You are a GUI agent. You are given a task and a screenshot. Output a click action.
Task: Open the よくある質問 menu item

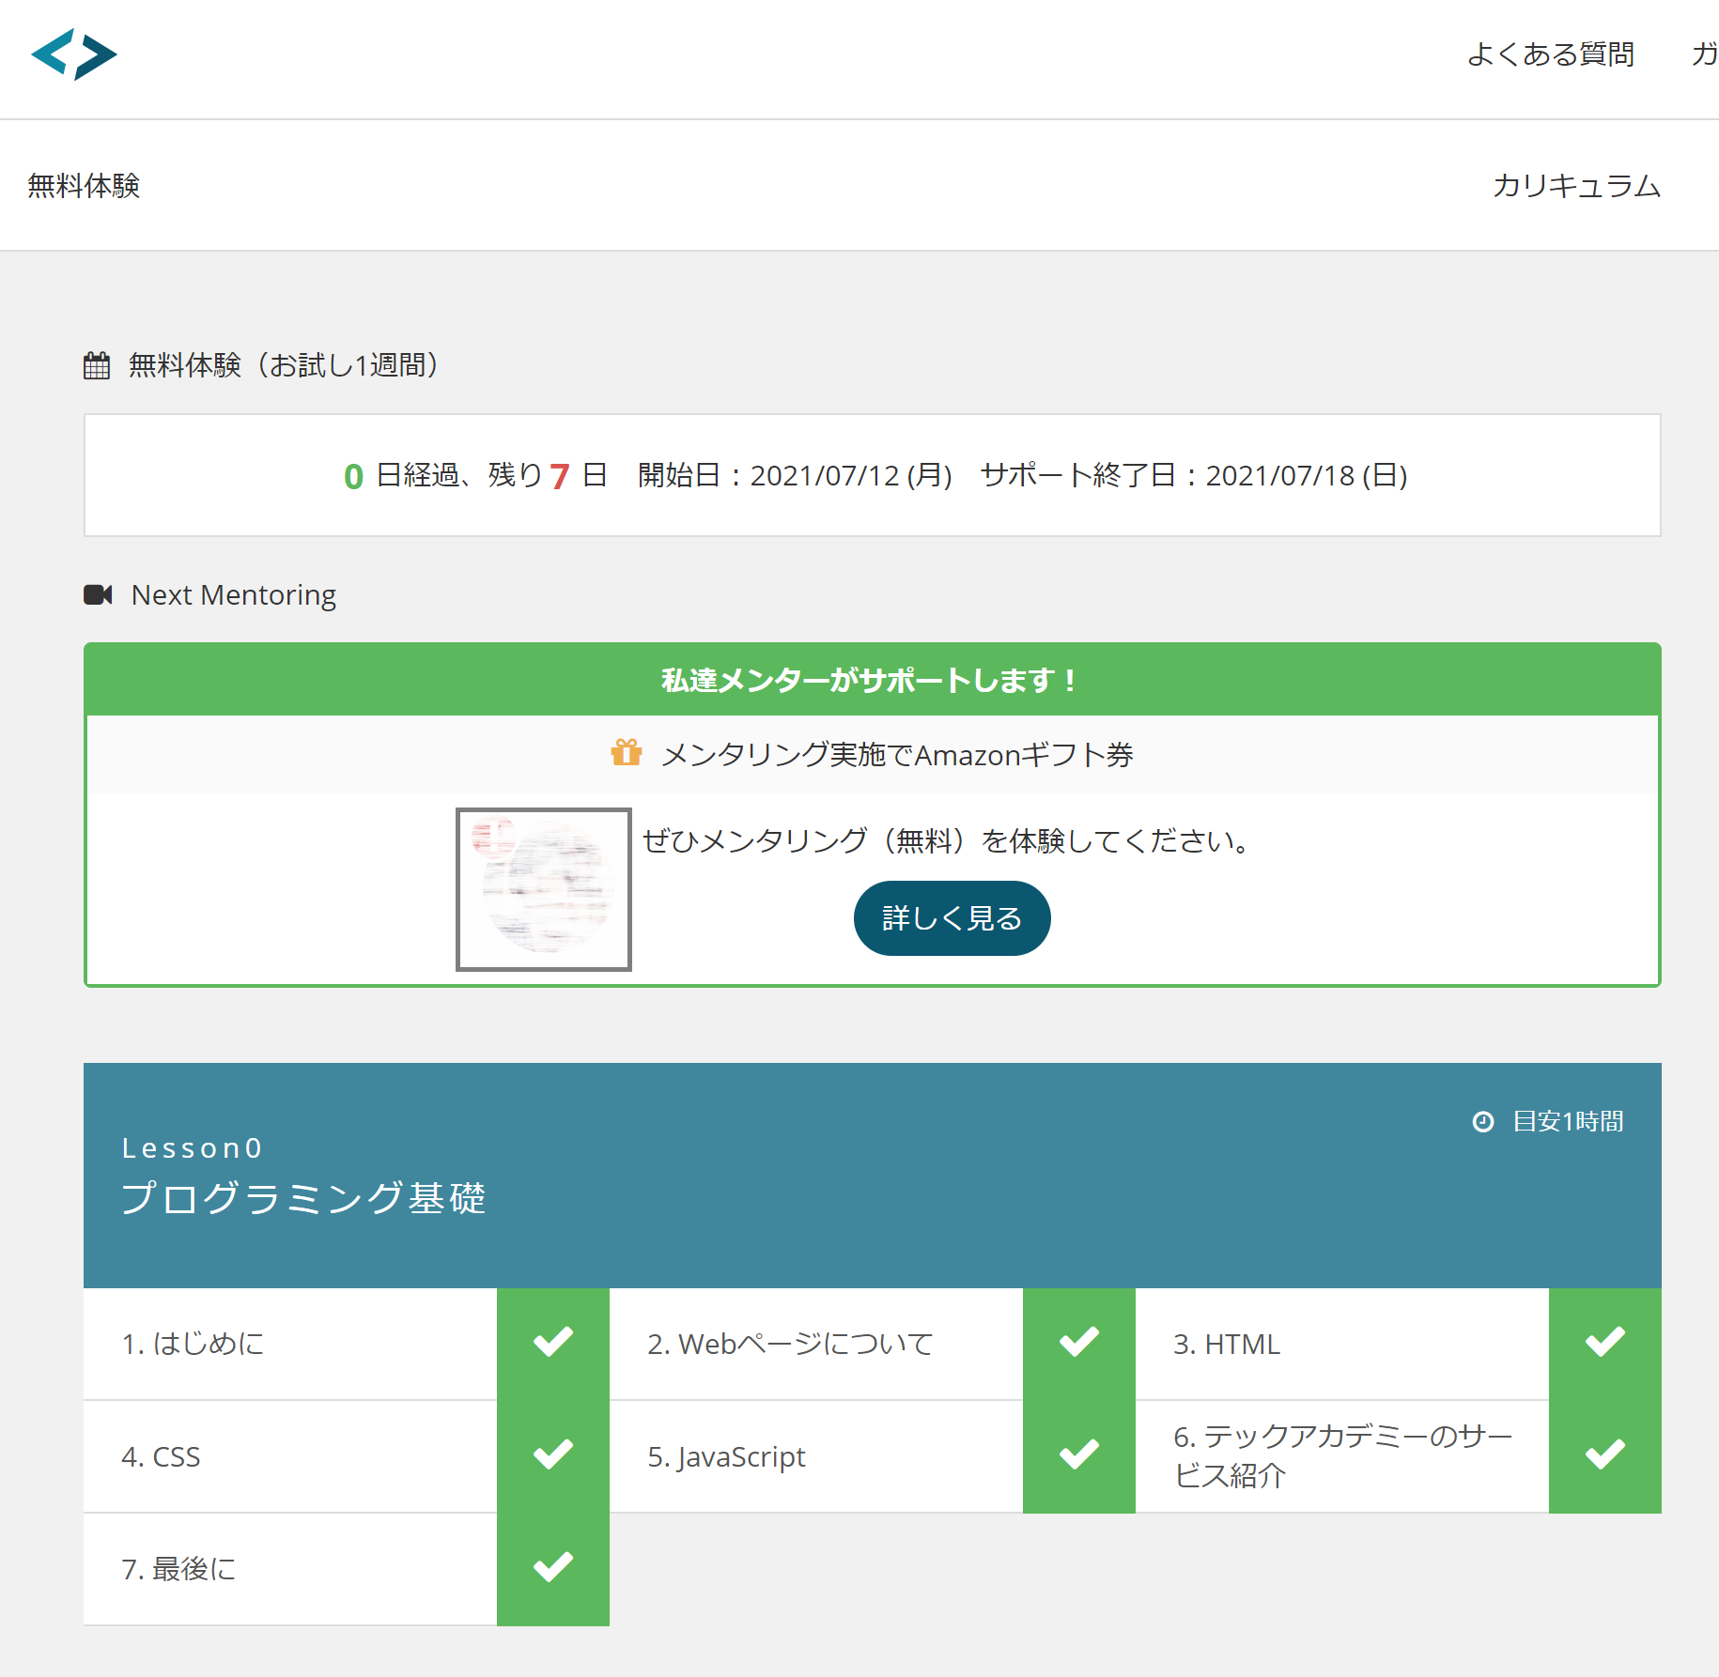pos(1550,54)
